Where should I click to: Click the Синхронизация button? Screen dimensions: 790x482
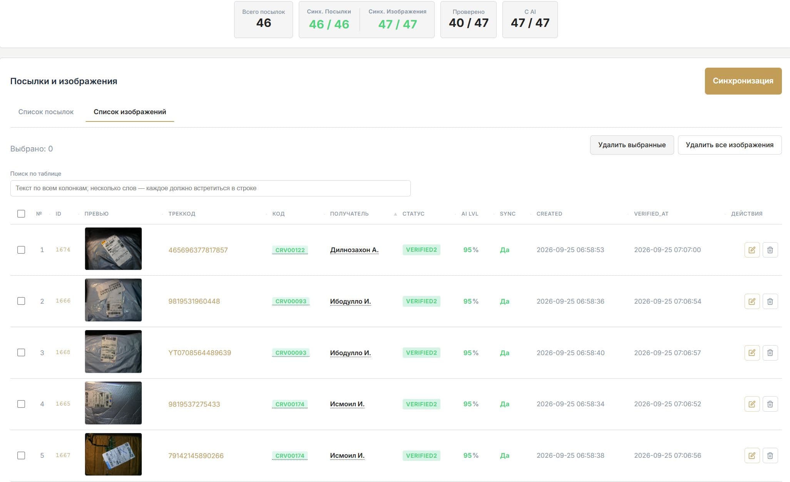pyautogui.click(x=743, y=81)
